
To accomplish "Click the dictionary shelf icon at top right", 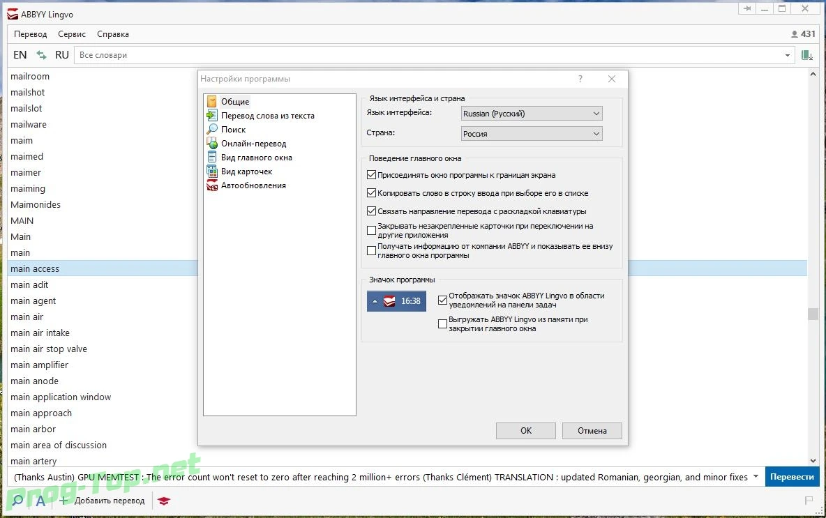I will [806, 55].
